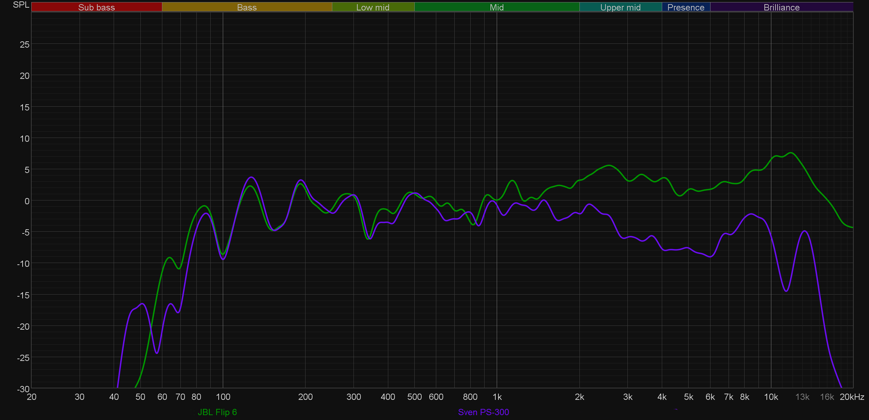Toggle the JBL Flip 6 legend entry
This screenshot has width=869, height=420.
coord(217,412)
